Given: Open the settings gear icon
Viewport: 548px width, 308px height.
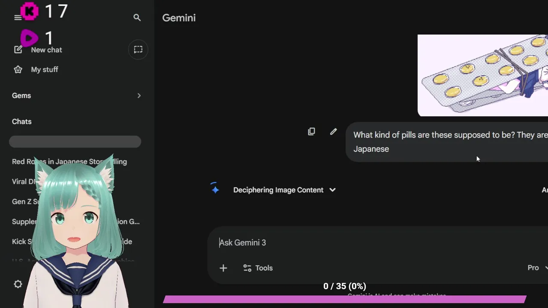Looking at the screenshot, I should (18, 284).
